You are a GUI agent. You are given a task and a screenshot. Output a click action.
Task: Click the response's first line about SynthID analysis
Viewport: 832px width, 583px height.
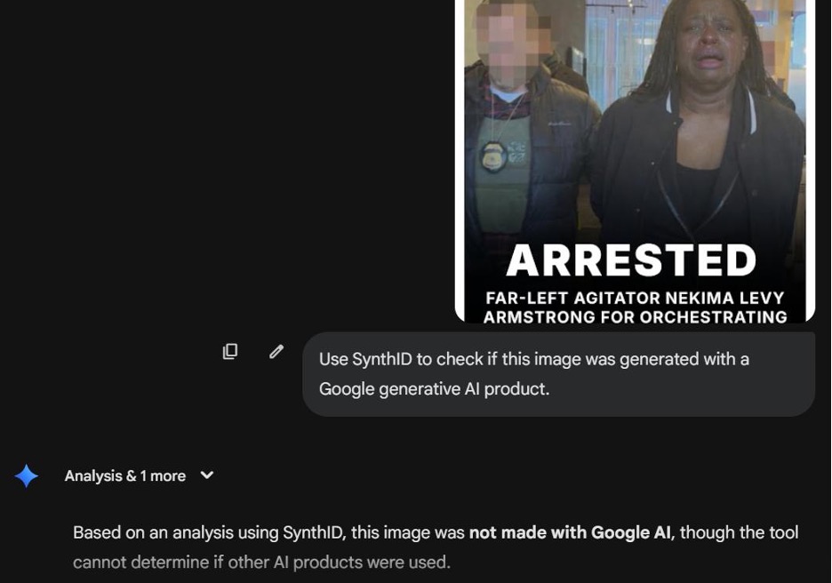tap(436, 532)
